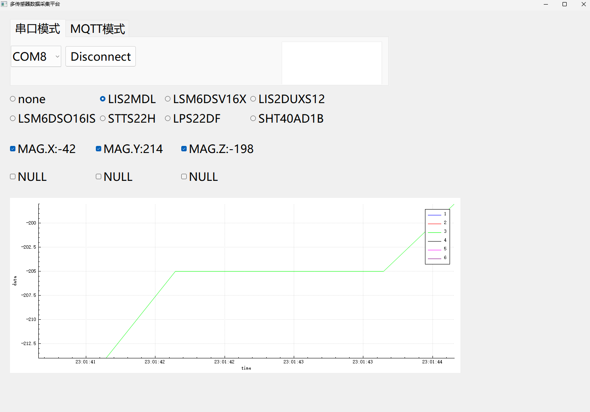Maximize the 多传感器数据采集平台 window

coord(565,4)
